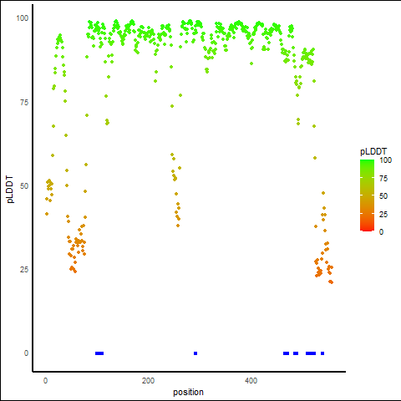The width and height of the screenshot is (401, 401).
Task: Click the legend label 0
Action: coord(381,232)
